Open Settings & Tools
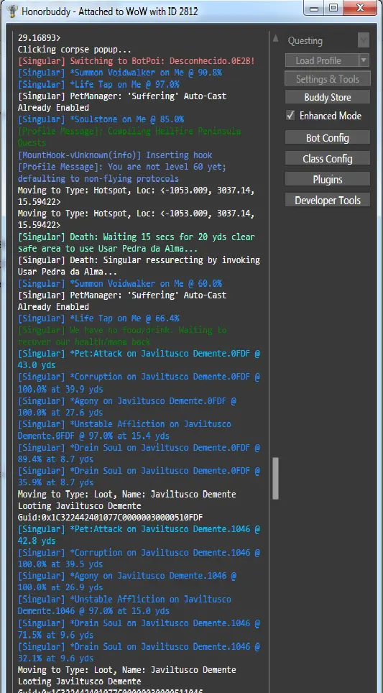This screenshot has width=383, height=693. pyautogui.click(x=328, y=78)
